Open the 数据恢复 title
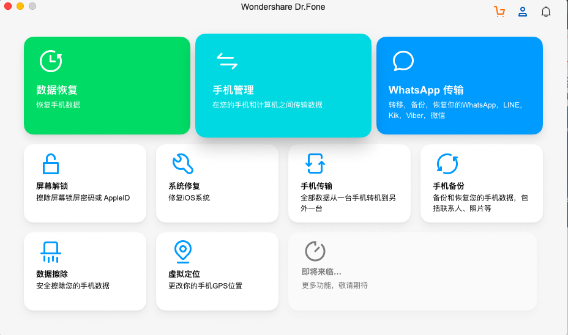The image size is (568, 335). pyautogui.click(x=57, y=90)
